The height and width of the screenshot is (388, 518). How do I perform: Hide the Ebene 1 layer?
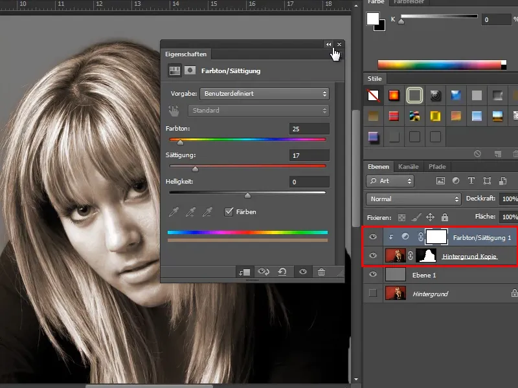pos(373,274)
